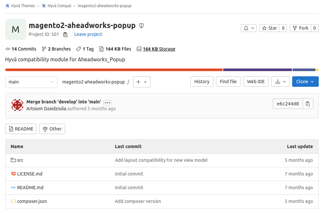Screen dimensions: 321x213
Task: Click the tag icon beside 1 Tag
Action: pos(79,49)
